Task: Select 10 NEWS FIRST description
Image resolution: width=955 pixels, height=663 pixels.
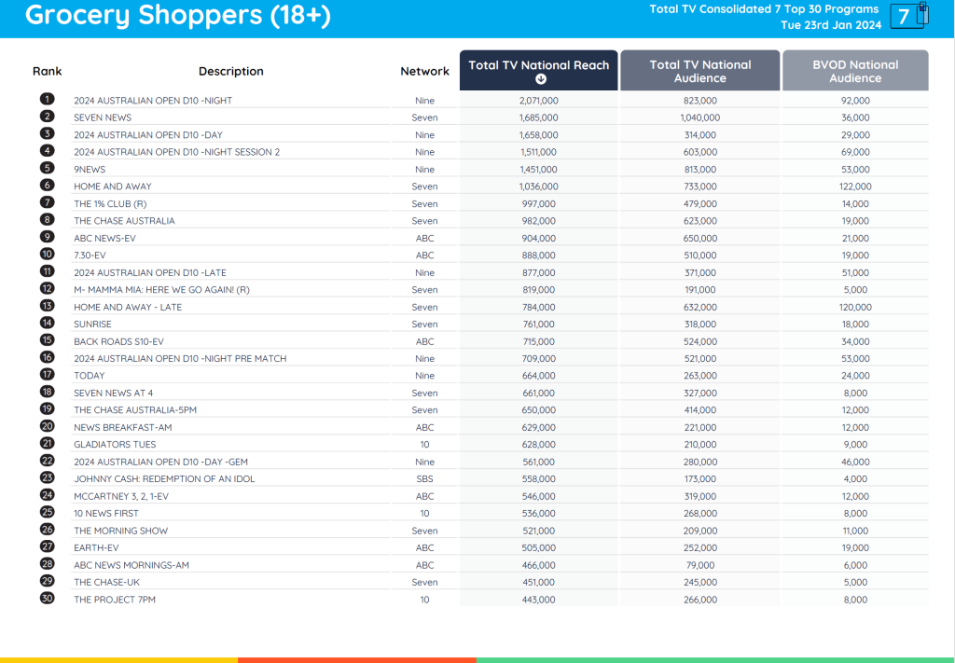Action: click(x=106, y=513)
